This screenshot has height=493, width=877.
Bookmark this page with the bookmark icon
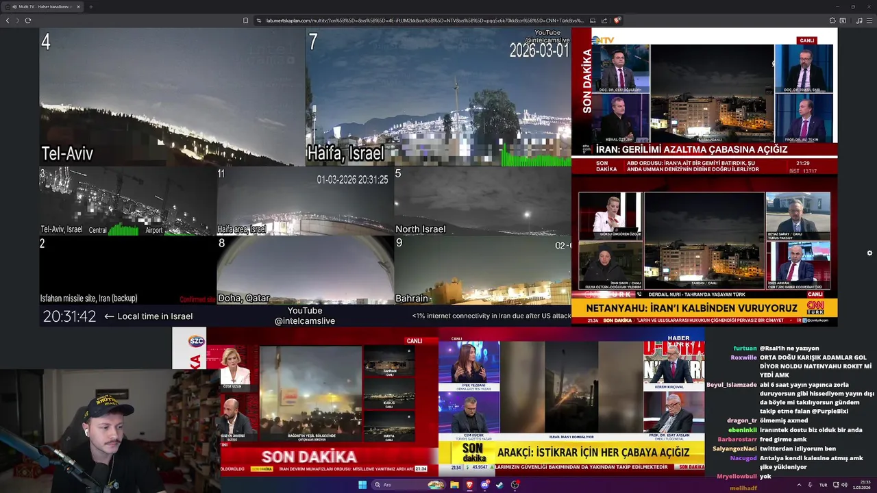tap(245, 21)
